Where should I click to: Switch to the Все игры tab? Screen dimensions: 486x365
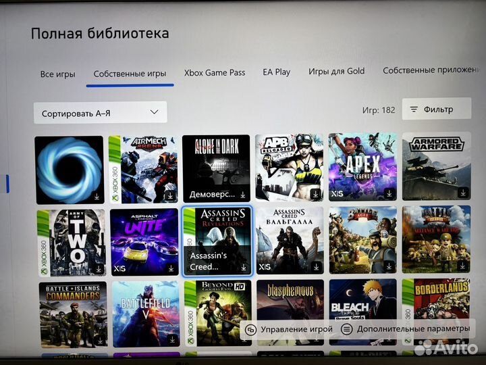point(57,74)
